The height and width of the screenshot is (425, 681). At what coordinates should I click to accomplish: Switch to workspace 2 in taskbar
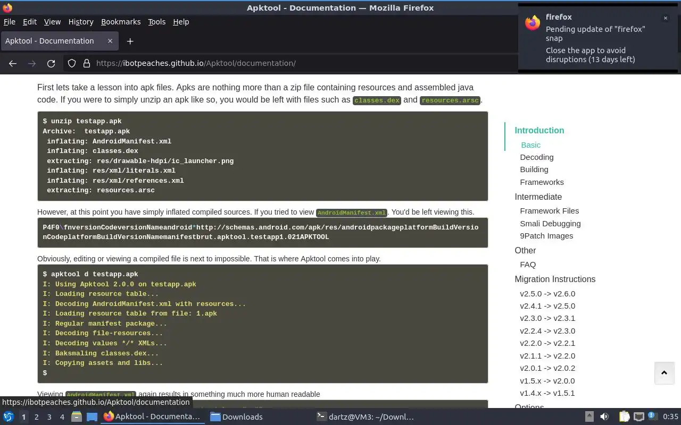(36, 417)
